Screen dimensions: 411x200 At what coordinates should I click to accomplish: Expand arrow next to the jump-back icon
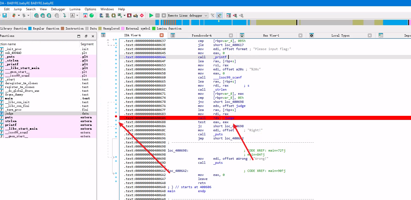tap(19, 15)
